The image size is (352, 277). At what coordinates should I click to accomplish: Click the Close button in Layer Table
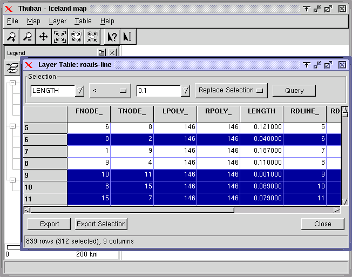point(323,224)
